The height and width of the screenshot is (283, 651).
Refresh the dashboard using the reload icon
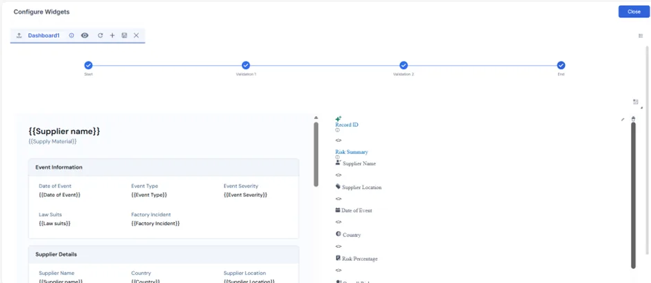click(100, 35)
